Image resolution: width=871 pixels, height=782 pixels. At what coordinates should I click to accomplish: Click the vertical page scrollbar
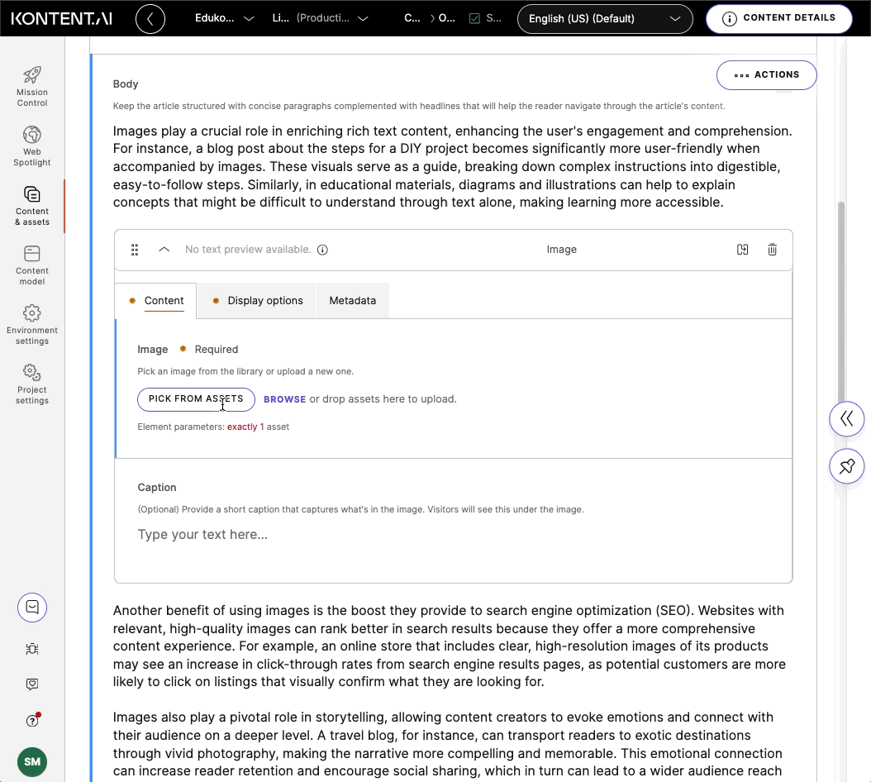[841, 300]
